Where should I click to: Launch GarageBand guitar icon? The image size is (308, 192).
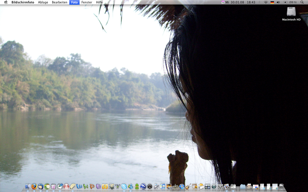(x=188, y=187)
